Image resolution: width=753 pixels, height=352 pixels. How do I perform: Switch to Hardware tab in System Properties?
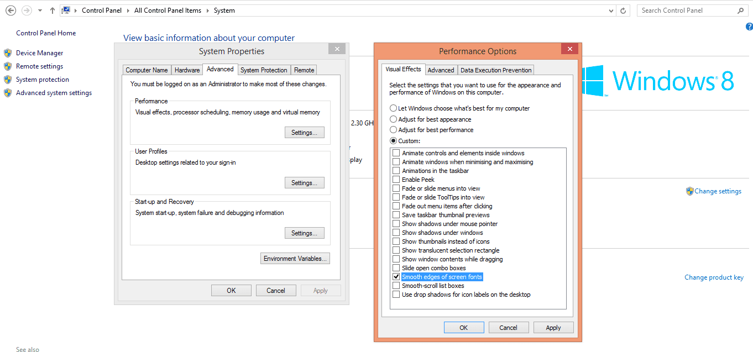[187, 70]
